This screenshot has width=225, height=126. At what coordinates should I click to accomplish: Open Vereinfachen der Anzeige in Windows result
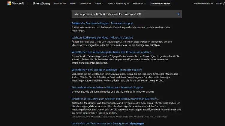[106, 70]
